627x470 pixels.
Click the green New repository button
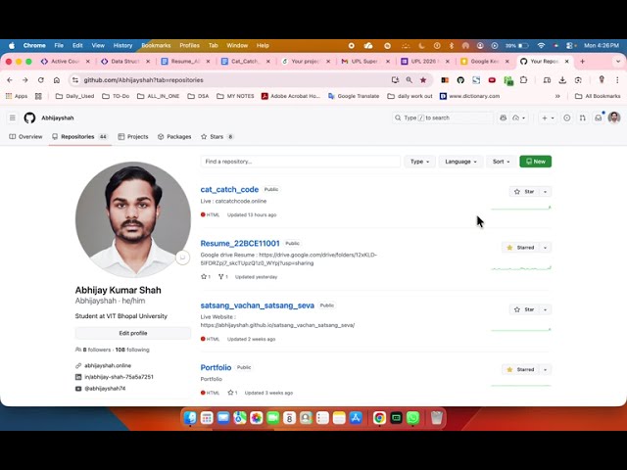click(x=535, y=162)
